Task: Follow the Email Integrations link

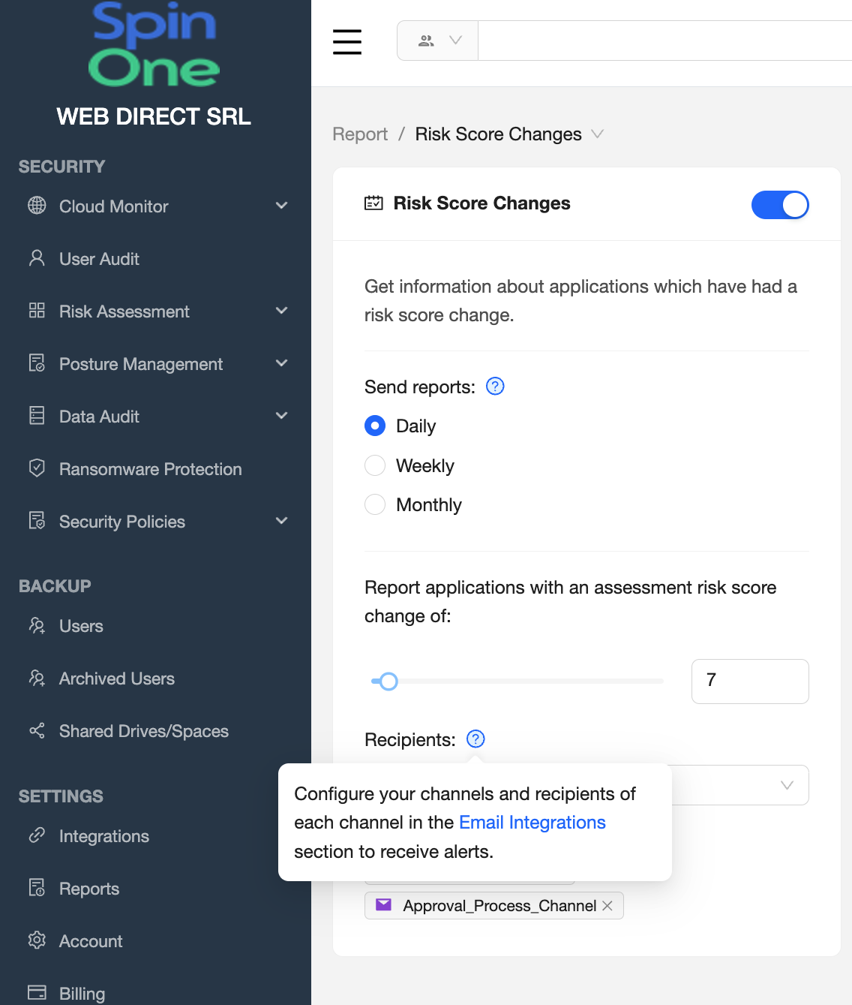Action: click(x=532, y=823)
